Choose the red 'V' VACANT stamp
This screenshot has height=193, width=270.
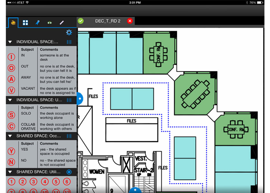12,90
